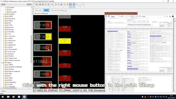Click the binoculars find icon in PDF toolbar
176x99 pixels.
(173, 16)
